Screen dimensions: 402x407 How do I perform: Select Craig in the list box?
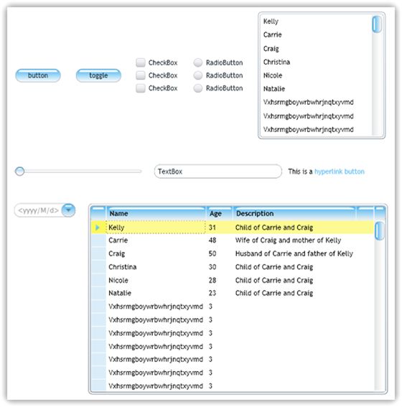click(315, 49)
